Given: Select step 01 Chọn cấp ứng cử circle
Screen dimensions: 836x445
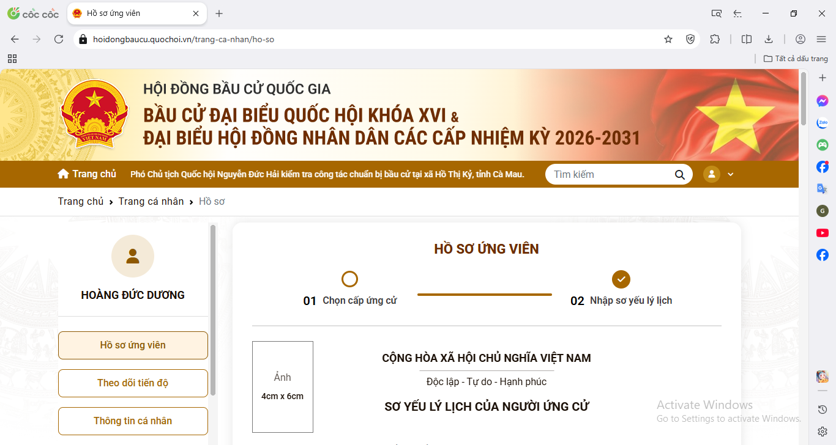Looking at the screenshot, I should pyautogui.click(x=349, y=279).
